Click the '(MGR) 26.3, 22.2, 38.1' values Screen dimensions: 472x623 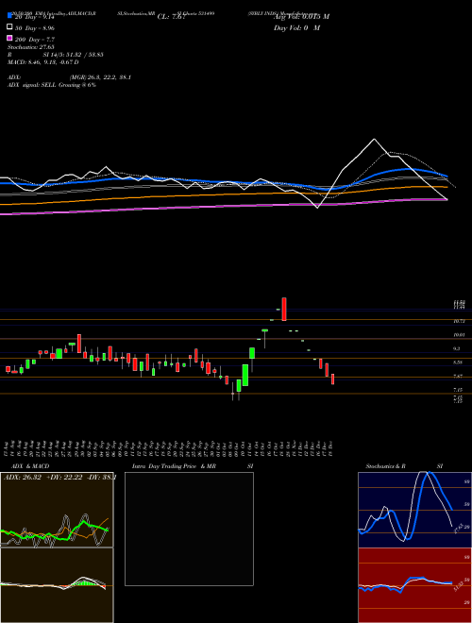point(100,77)
